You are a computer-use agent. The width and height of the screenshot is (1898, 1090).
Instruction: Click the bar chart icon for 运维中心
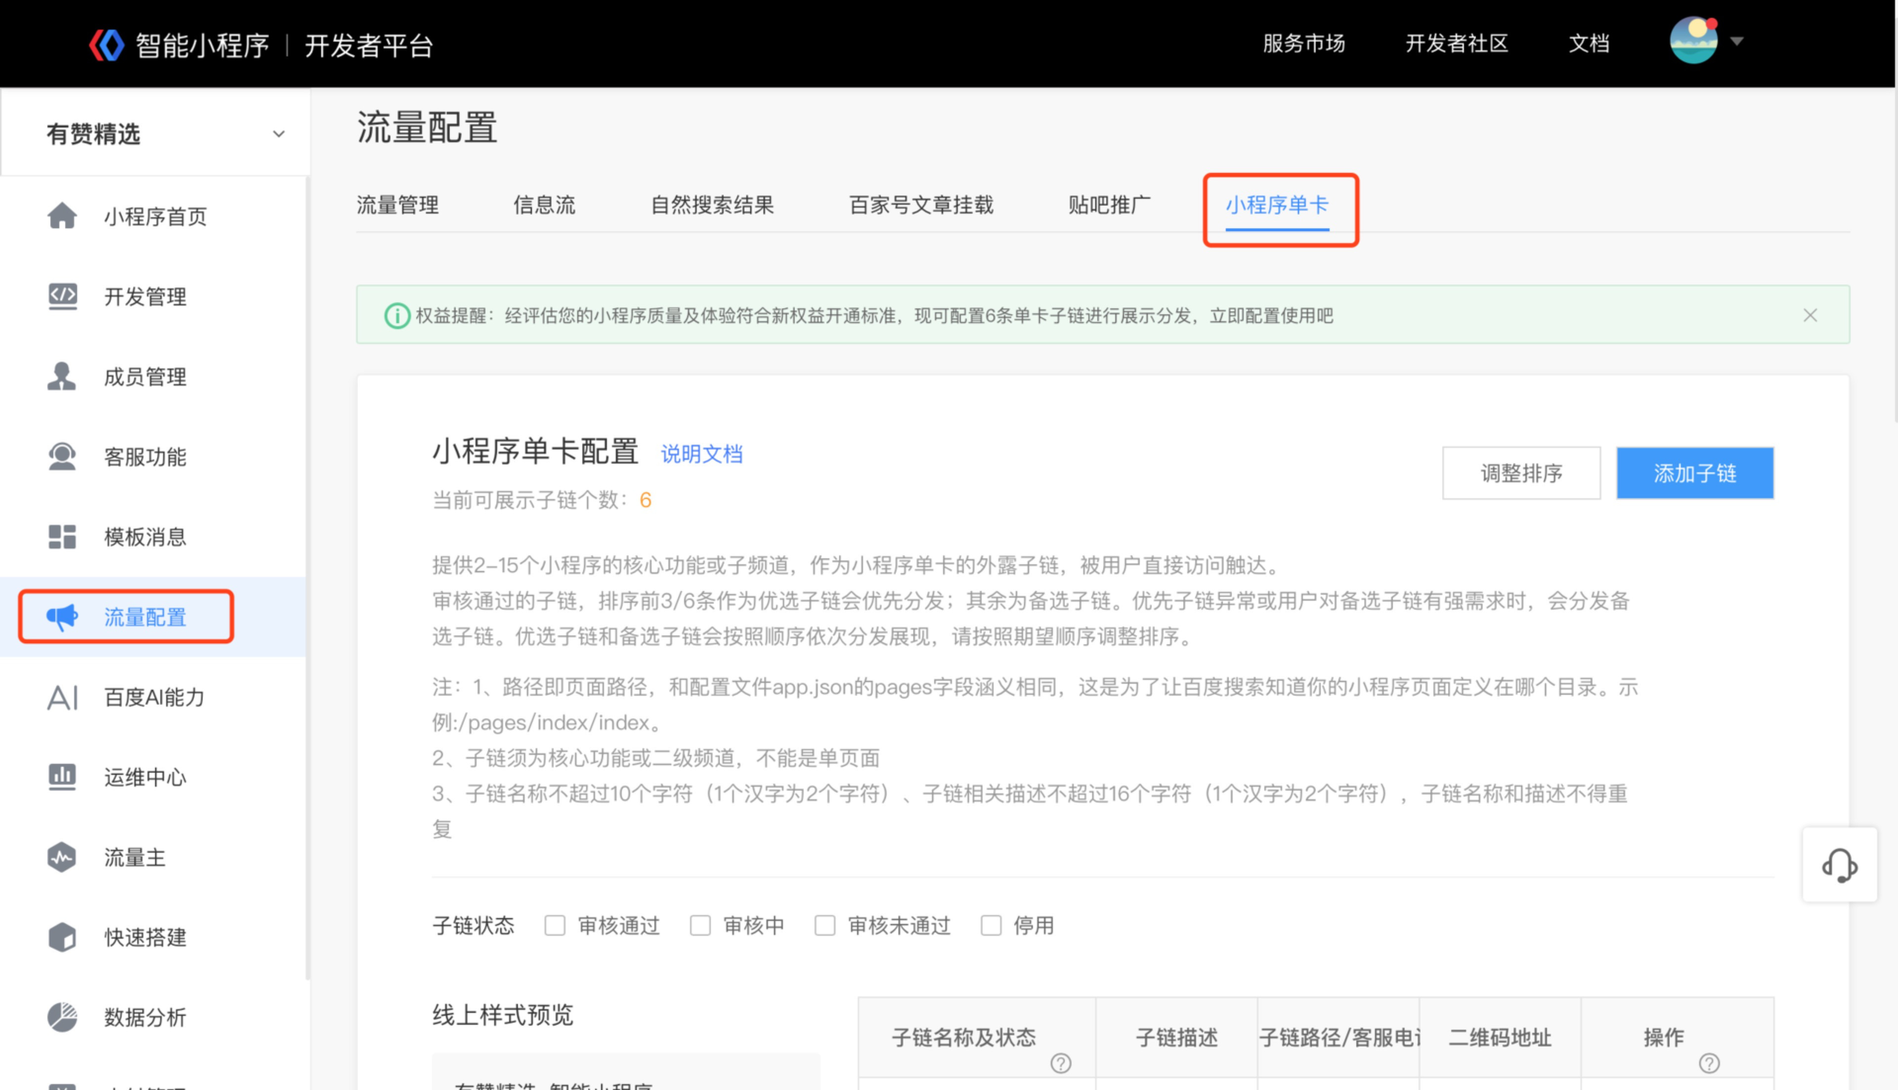(61, 776)
